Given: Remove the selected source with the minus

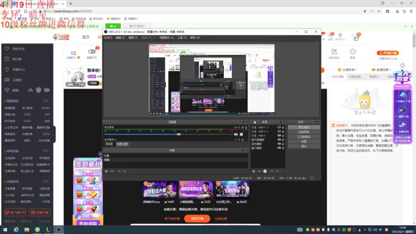Looking at the screenshot, I should 259,172.
